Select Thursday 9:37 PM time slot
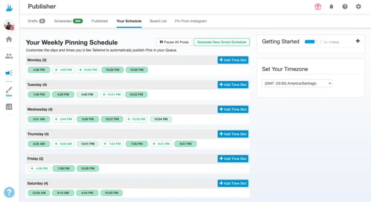The image size is (371, 202). [185, 144]
